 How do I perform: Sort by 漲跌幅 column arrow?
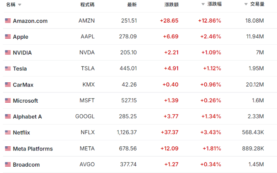[203, 5]
